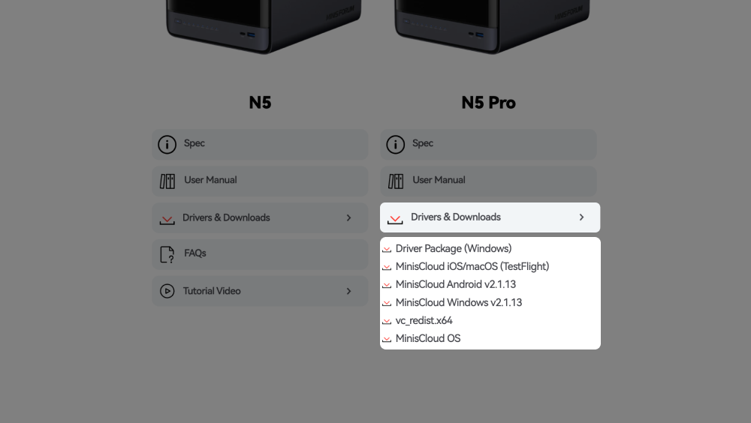Open the N5 Pro User Manual

[x=439, y=180]
